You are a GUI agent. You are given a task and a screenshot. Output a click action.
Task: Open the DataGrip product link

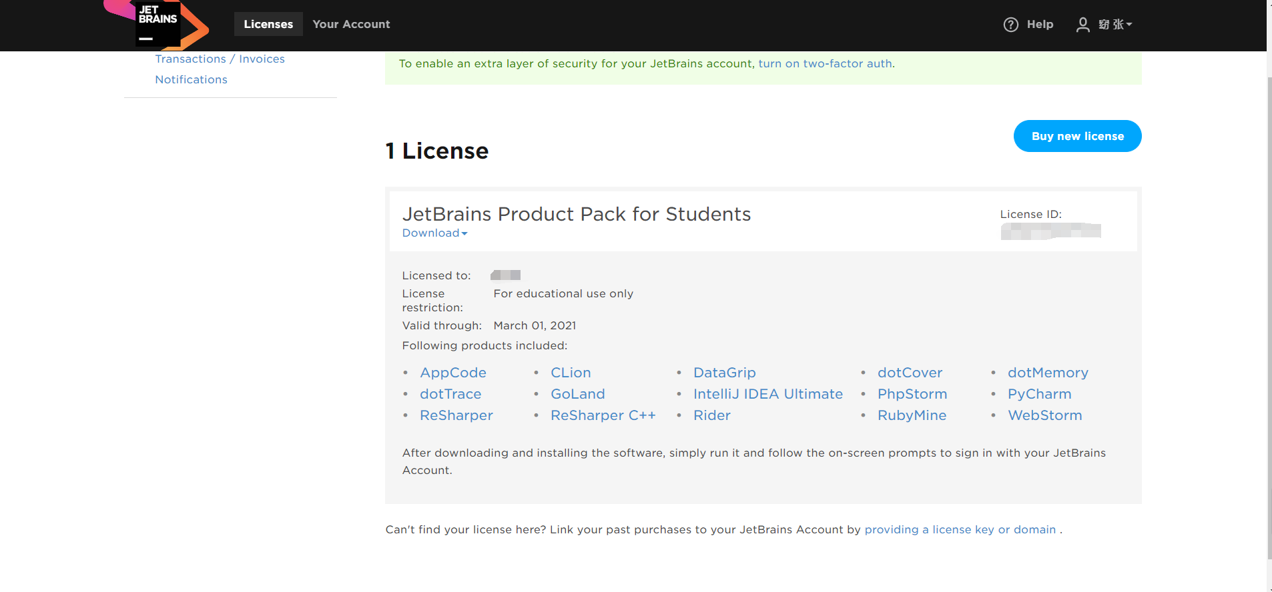pos(724,373)
